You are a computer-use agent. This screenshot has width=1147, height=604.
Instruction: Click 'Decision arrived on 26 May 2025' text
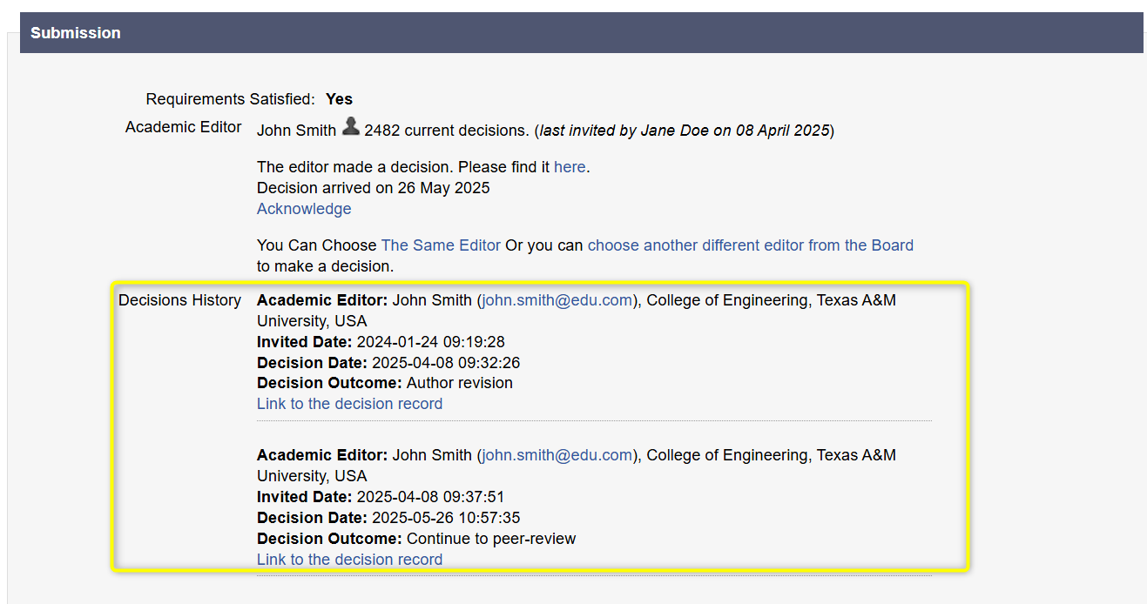tap(373, 188)
